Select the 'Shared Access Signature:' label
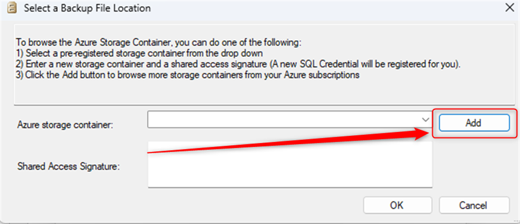 click(x=69, y=166)
